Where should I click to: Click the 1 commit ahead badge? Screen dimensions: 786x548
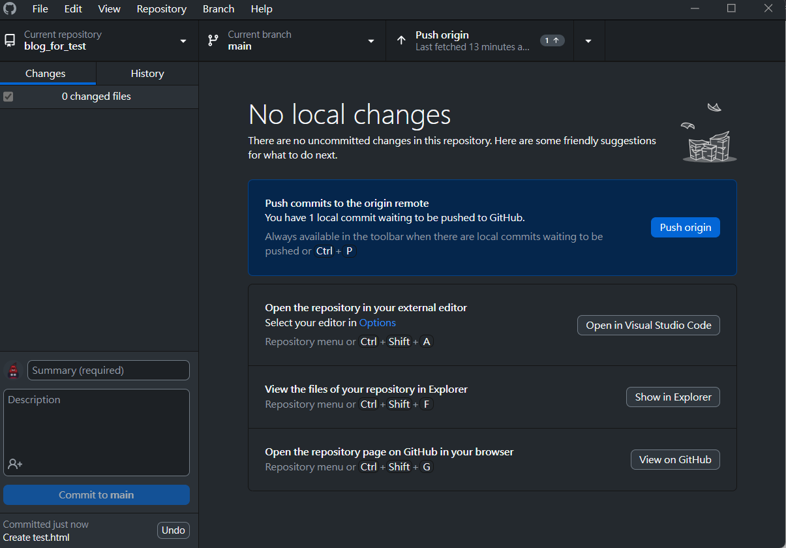552,40
